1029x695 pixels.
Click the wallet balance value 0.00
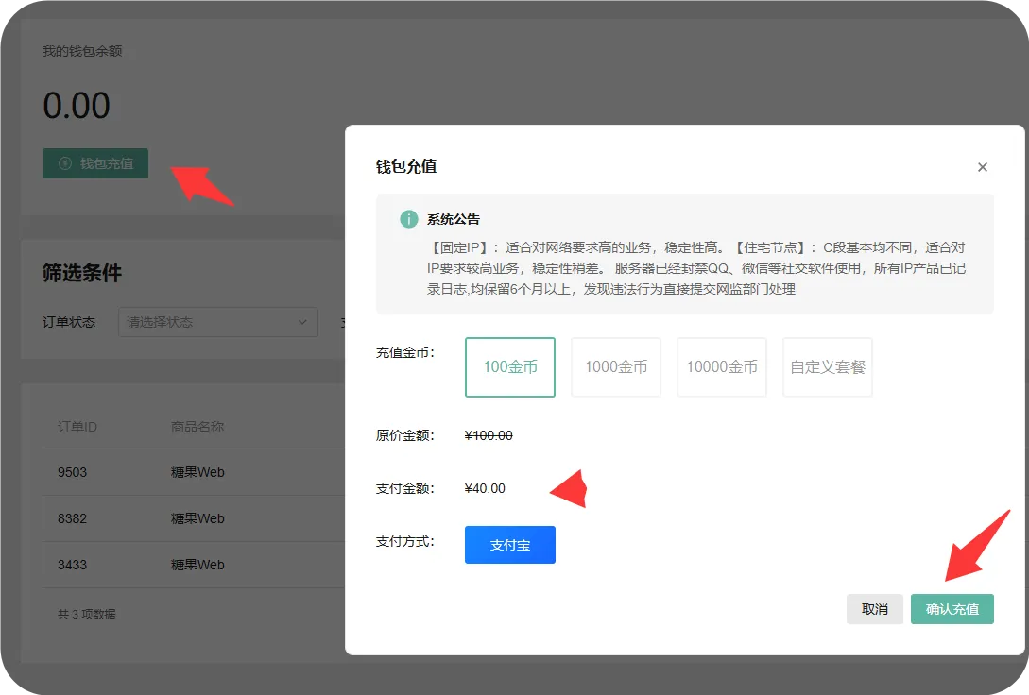(x=77, y=106)
